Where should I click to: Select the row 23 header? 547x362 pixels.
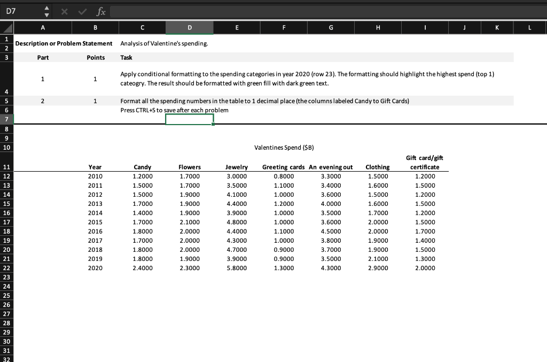(x=7, y=277)
